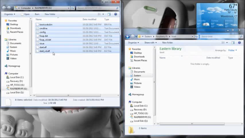Click Back arrow in boot window
Screen dimensions: 245x138
point(127,37)
